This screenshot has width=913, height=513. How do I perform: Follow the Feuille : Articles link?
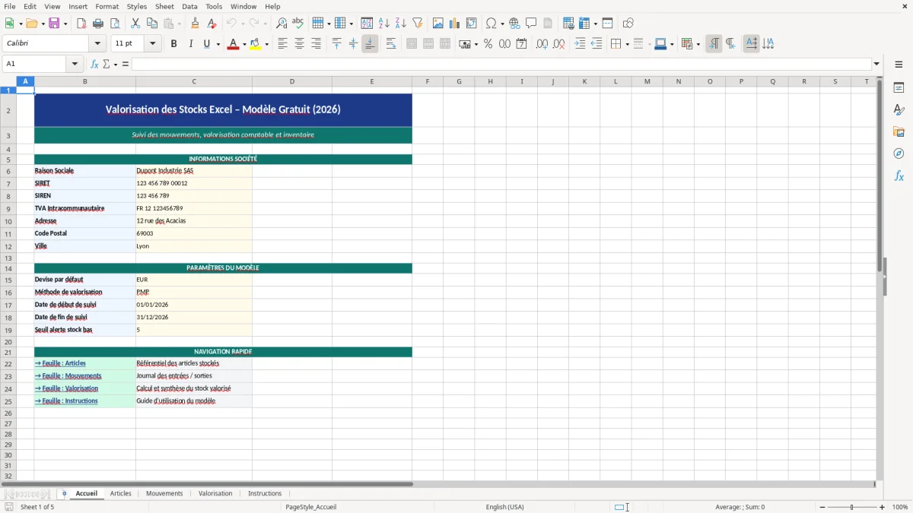(60, 363)
